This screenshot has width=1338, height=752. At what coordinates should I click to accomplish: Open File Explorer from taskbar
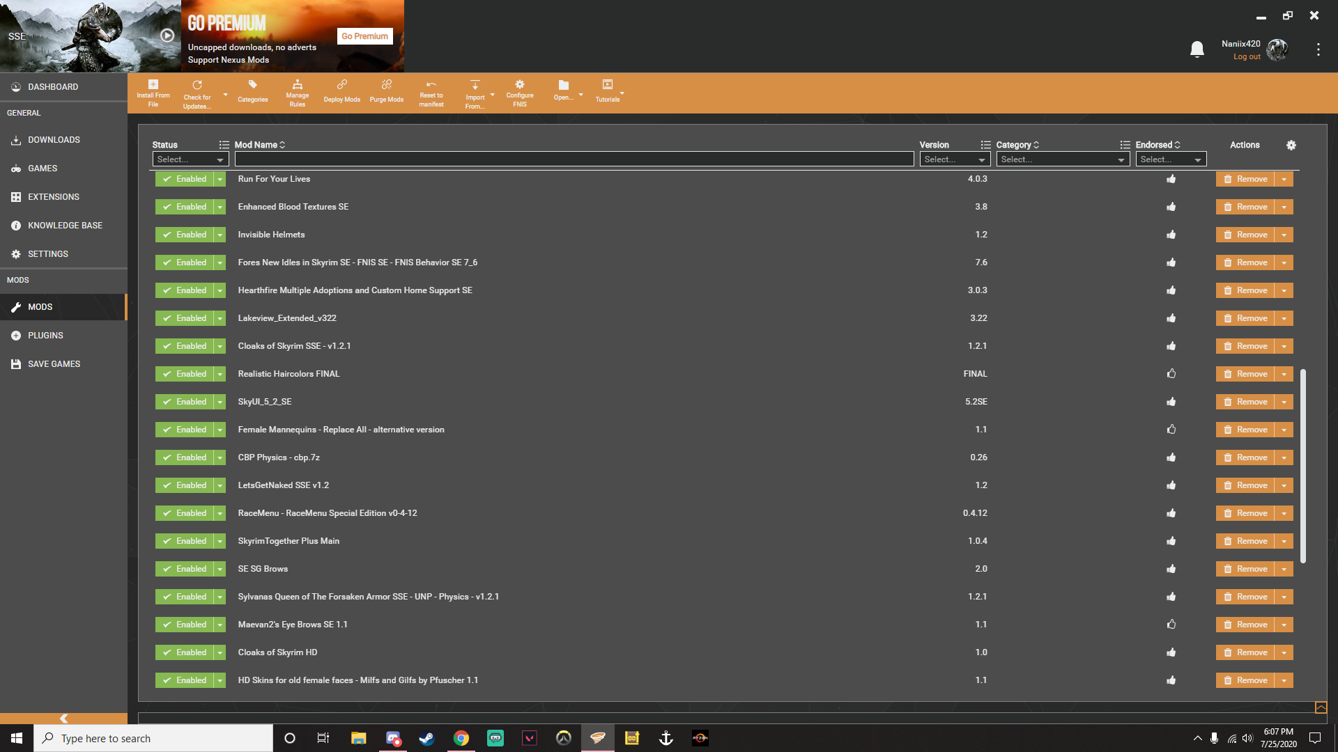358,738
